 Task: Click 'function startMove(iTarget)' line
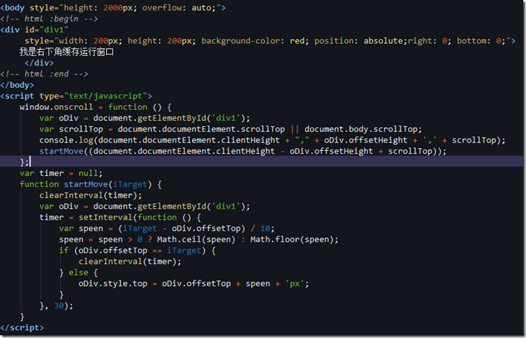click(90, 184)
